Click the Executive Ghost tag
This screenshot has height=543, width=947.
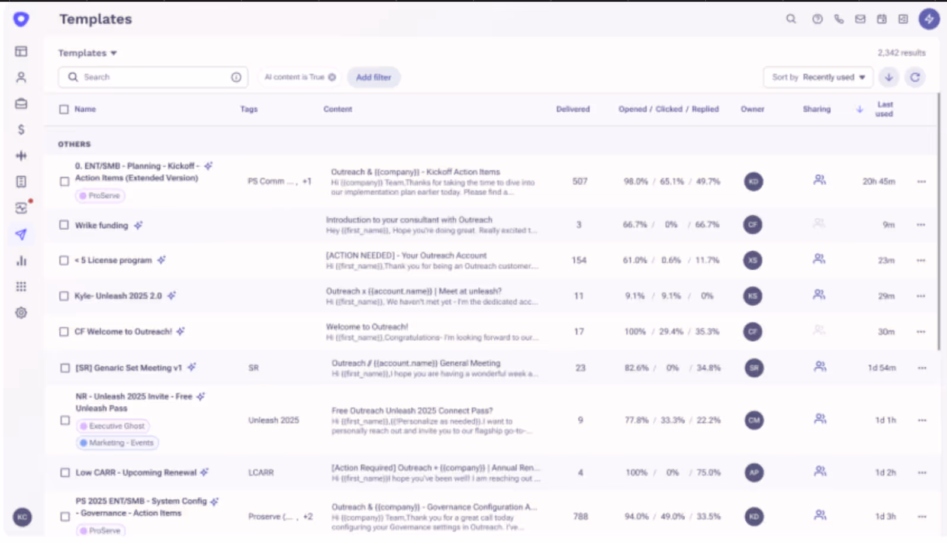tap(112, 426)
